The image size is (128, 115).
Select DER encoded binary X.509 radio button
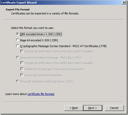tap(18, 34)
